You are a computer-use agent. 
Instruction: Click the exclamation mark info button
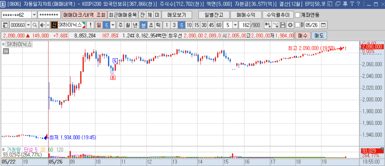coord(90,25)
